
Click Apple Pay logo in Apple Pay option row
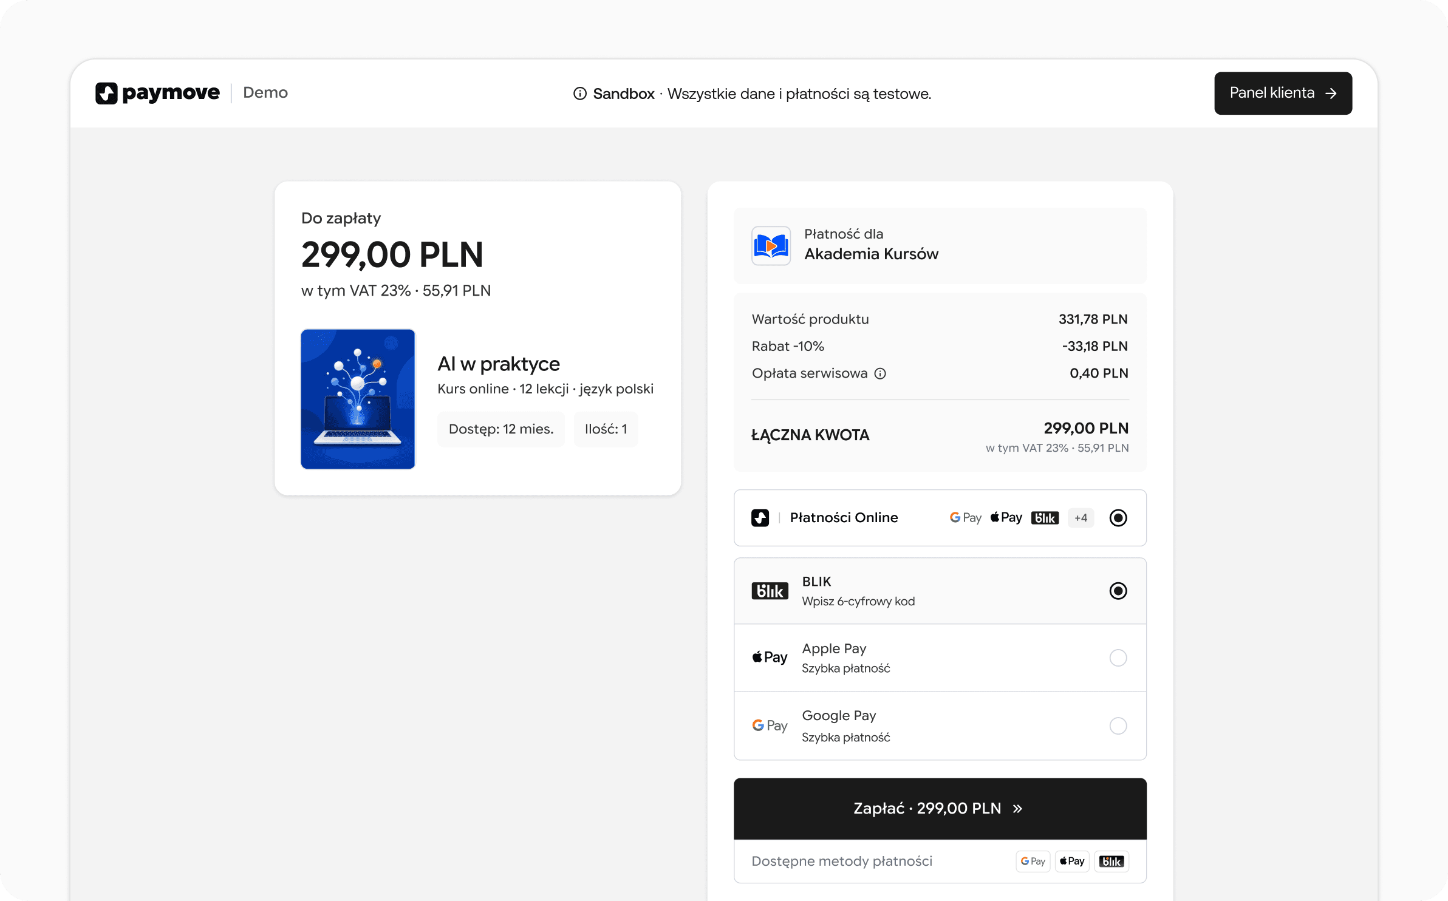[770, 658]
